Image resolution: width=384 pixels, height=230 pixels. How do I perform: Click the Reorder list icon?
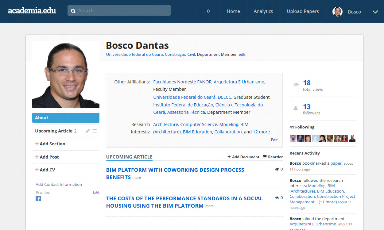click(265, 157)
